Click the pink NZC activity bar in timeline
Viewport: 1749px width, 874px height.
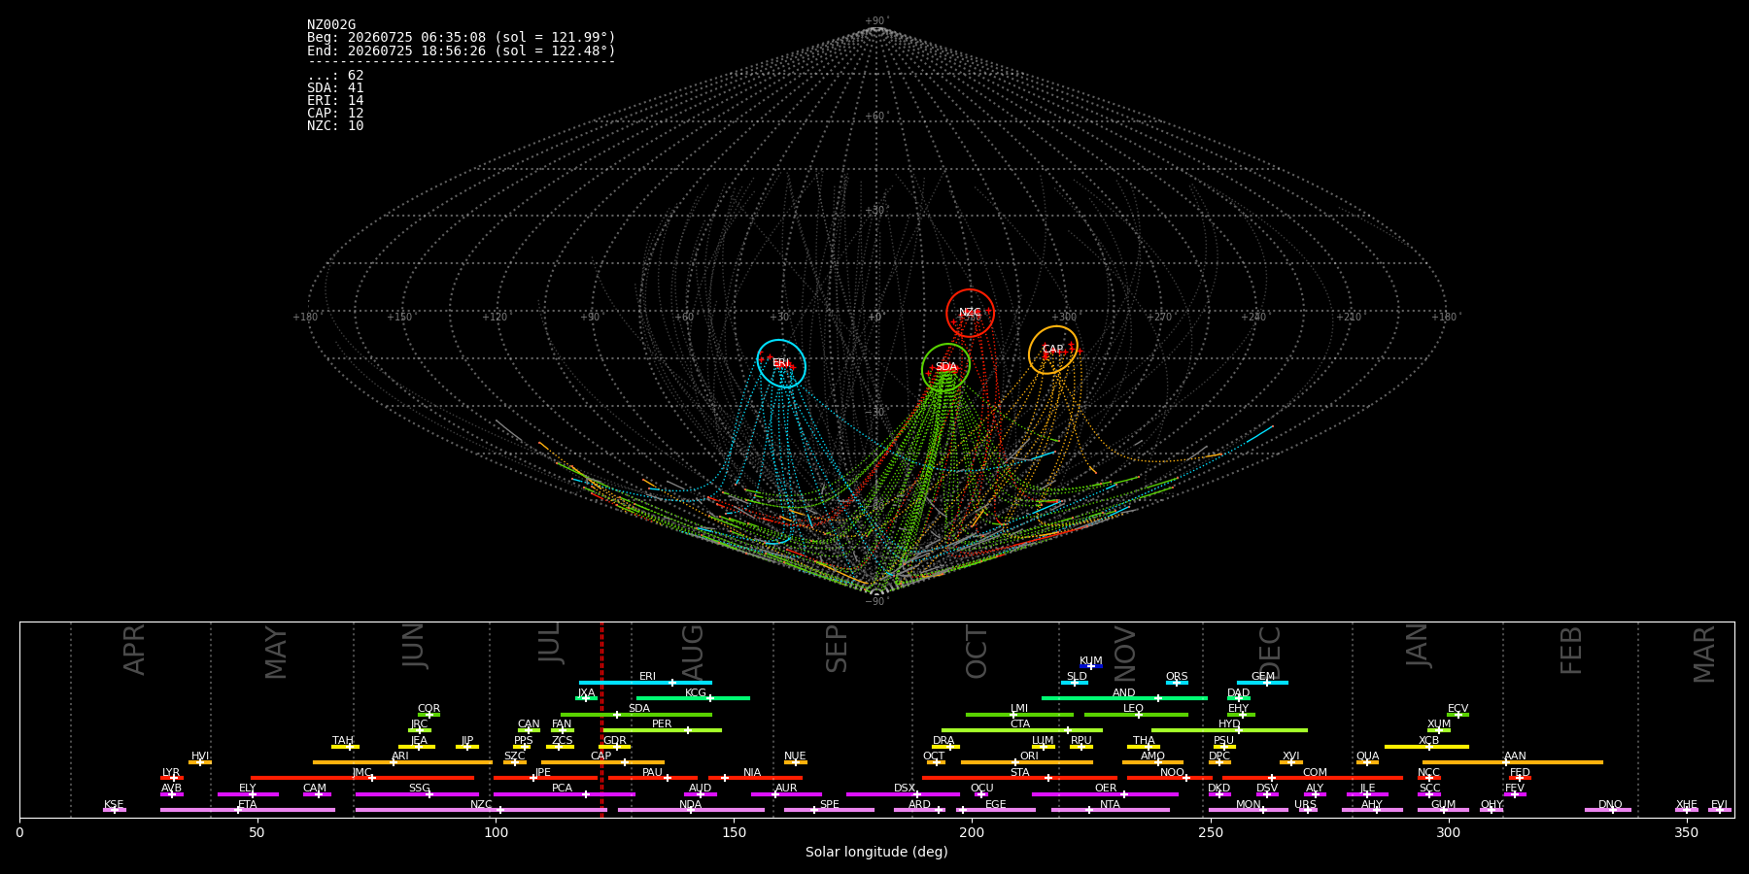[x=481, y=810]
